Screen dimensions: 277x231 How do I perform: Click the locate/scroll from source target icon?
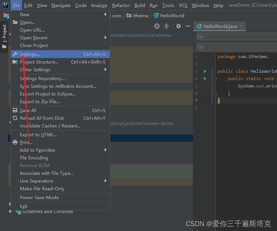pos(157,26)
